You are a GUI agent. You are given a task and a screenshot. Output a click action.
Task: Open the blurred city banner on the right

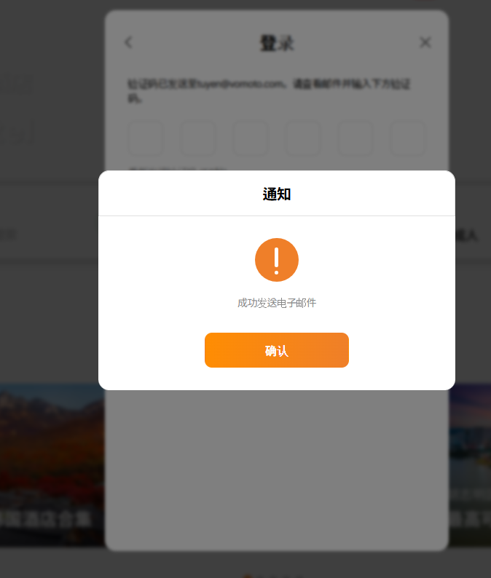[470, 464]
